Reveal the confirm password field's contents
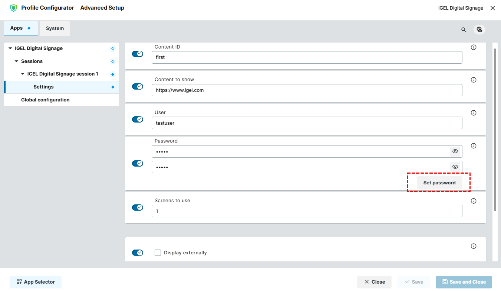The width and height of the screenshot is (501, 291). [x=455, y=167]
